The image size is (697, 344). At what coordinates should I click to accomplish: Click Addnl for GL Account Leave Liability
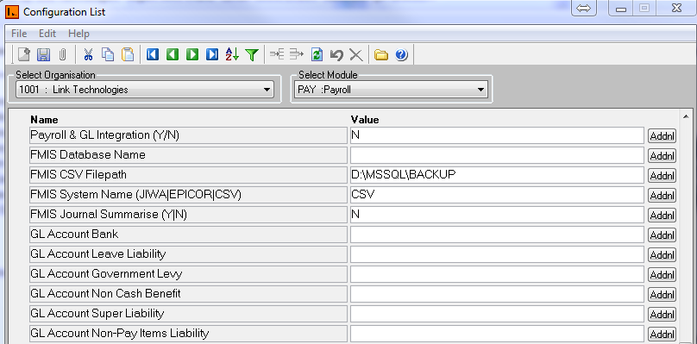[662, 254]
